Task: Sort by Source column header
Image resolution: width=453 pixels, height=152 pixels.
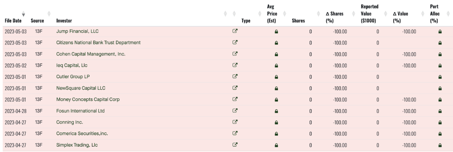Action: [37, 21]
